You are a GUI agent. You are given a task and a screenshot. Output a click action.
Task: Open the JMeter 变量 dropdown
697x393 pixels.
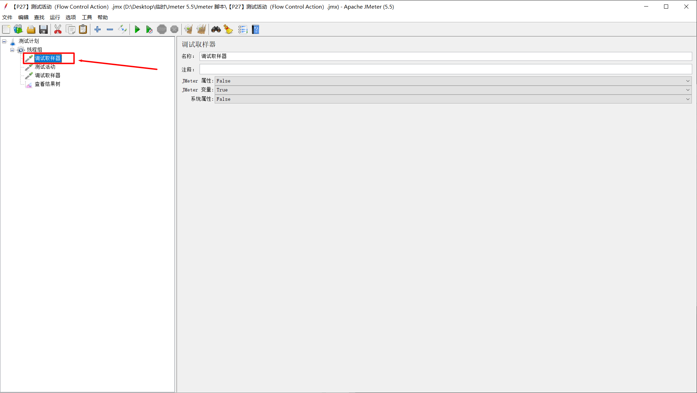point(688,90)
